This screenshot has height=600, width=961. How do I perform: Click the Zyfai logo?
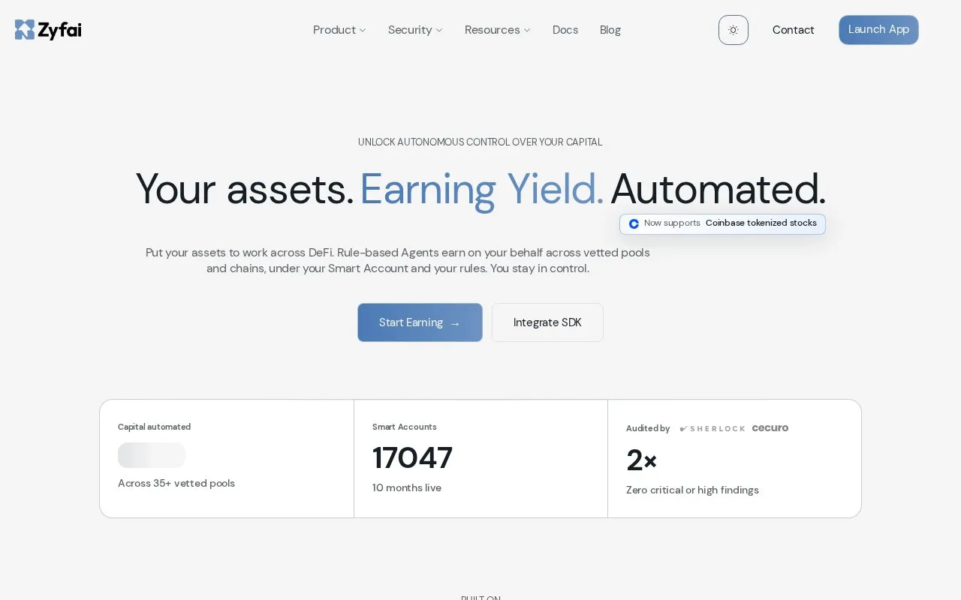coord(48,30)
